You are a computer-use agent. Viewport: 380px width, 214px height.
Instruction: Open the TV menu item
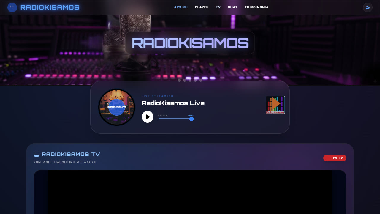pos(218,7)
